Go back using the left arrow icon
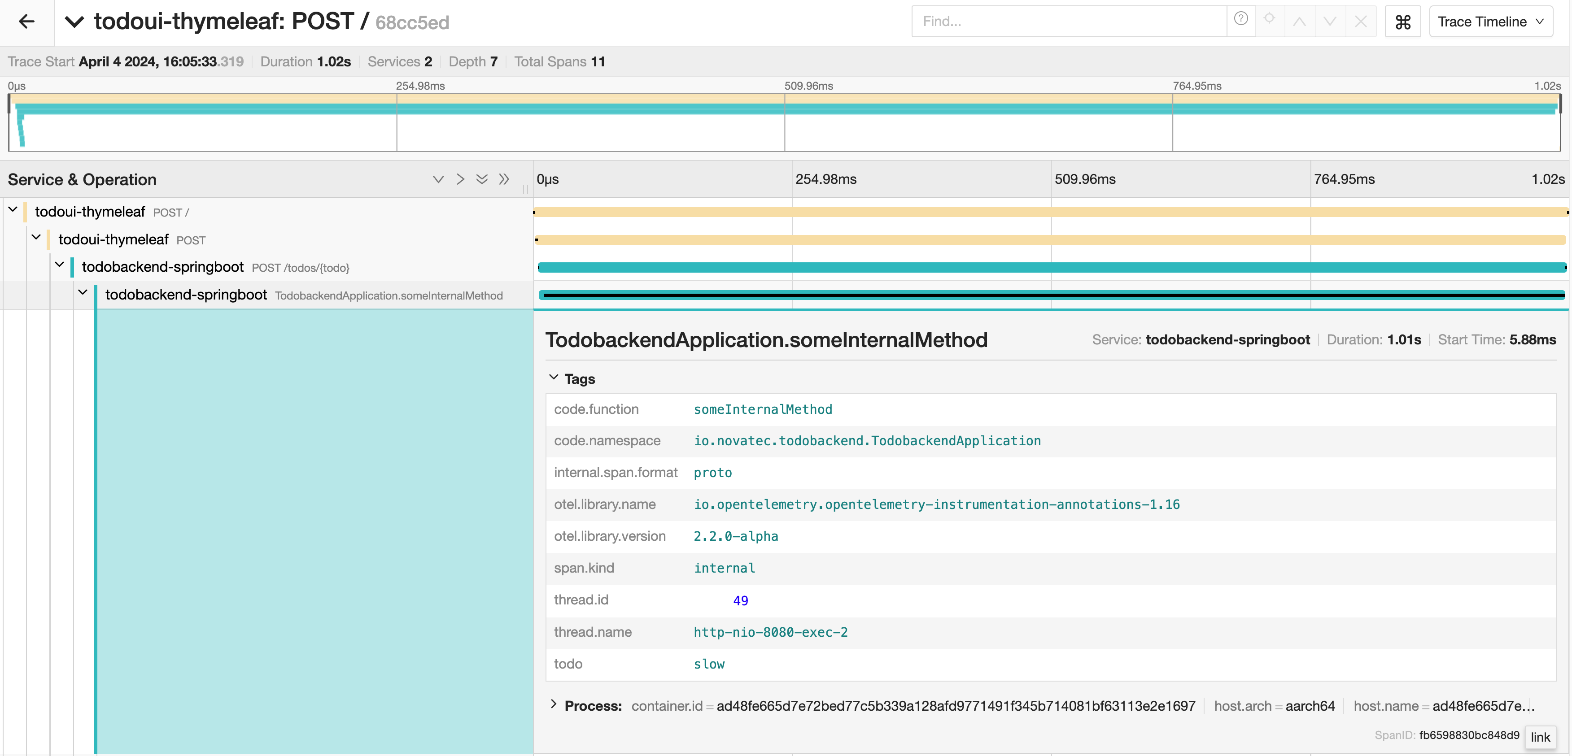Screen dimensions: 1572x756 (x=26, y=22)
